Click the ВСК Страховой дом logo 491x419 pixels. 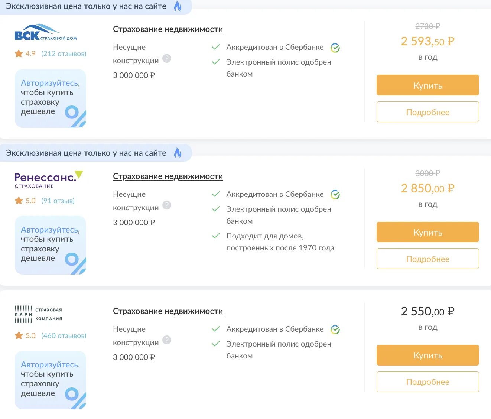pyautogui.click(x=46, y=32)
